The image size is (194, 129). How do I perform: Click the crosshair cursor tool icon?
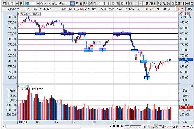[x=156, y=126]
